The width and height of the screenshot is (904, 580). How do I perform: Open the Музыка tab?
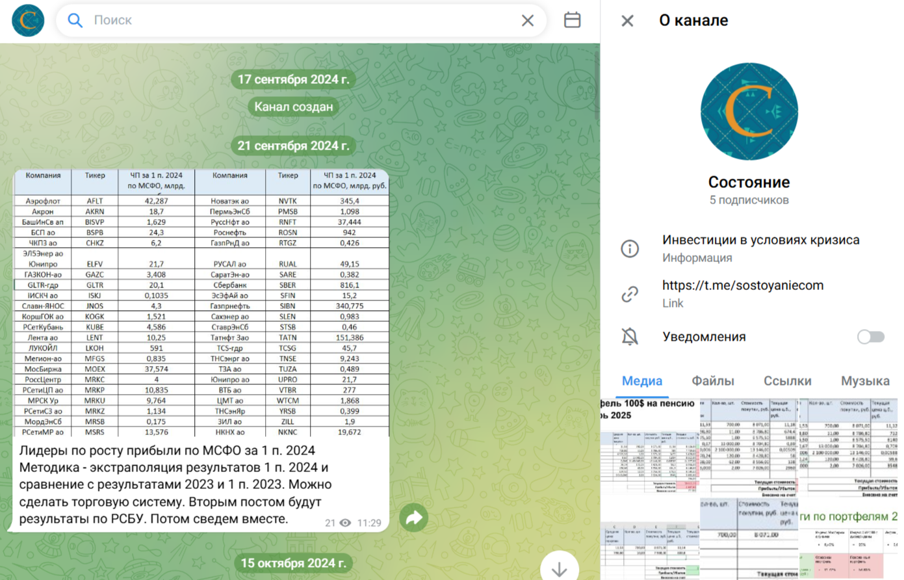coord(864,381)
